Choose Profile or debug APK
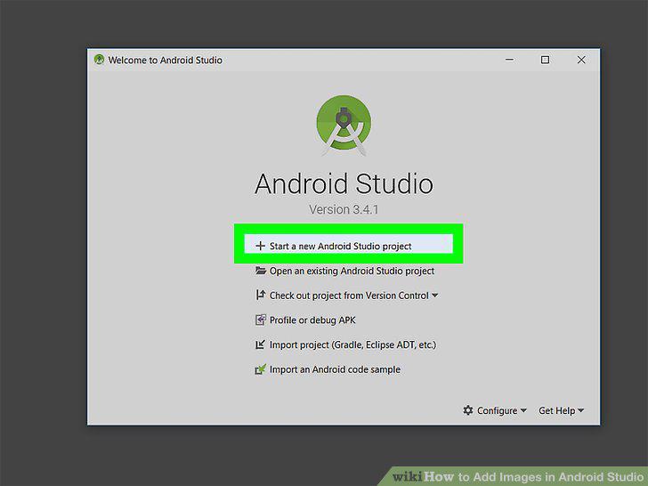The image size is (648, 486). pyautogui.click(x=305, y=320)
